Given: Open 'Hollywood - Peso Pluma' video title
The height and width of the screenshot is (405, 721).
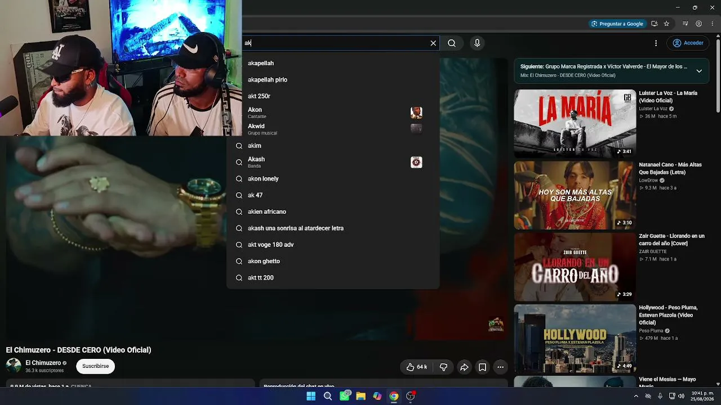Looking at the screenshot, I should (668, 315).
